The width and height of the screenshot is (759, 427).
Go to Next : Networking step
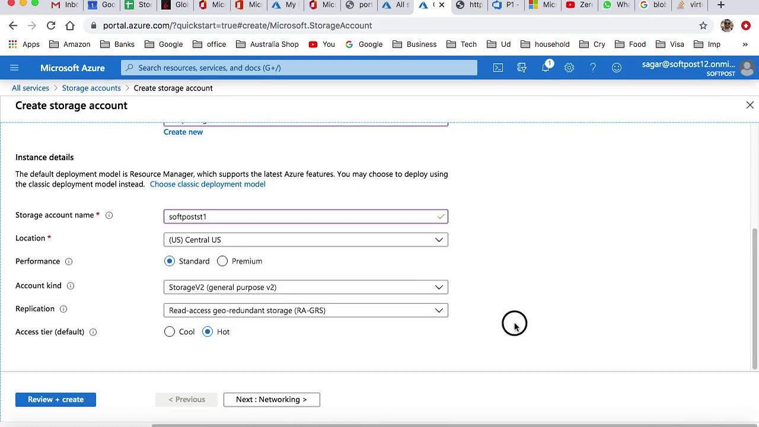click(272, 400)
